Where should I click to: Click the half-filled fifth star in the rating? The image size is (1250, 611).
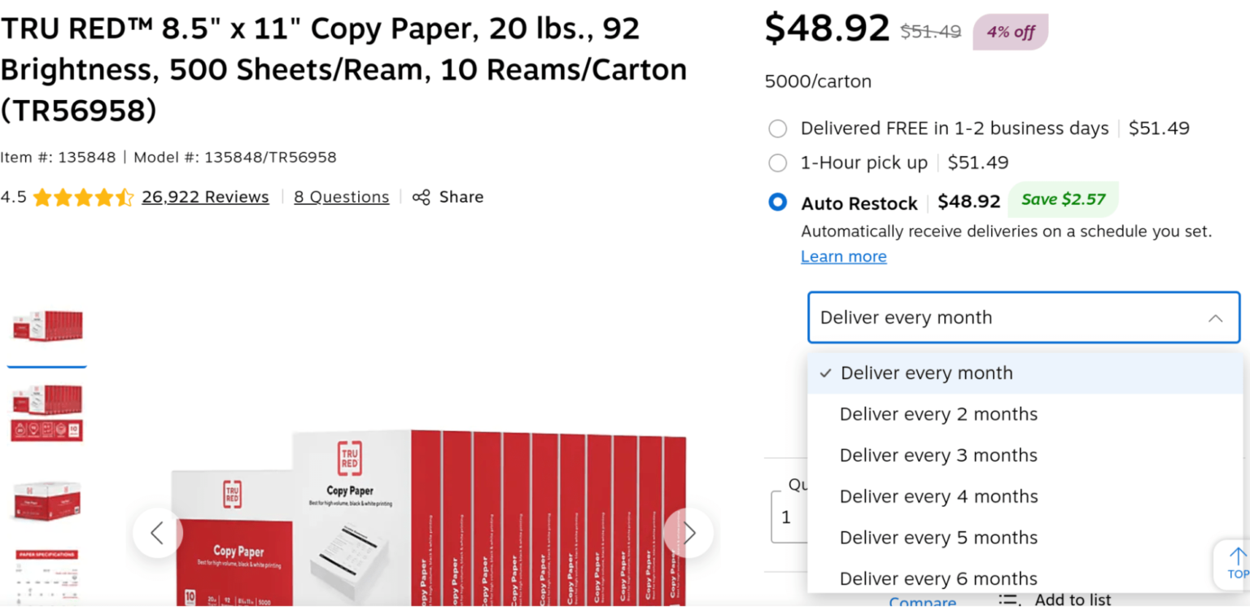click(125, 197)
